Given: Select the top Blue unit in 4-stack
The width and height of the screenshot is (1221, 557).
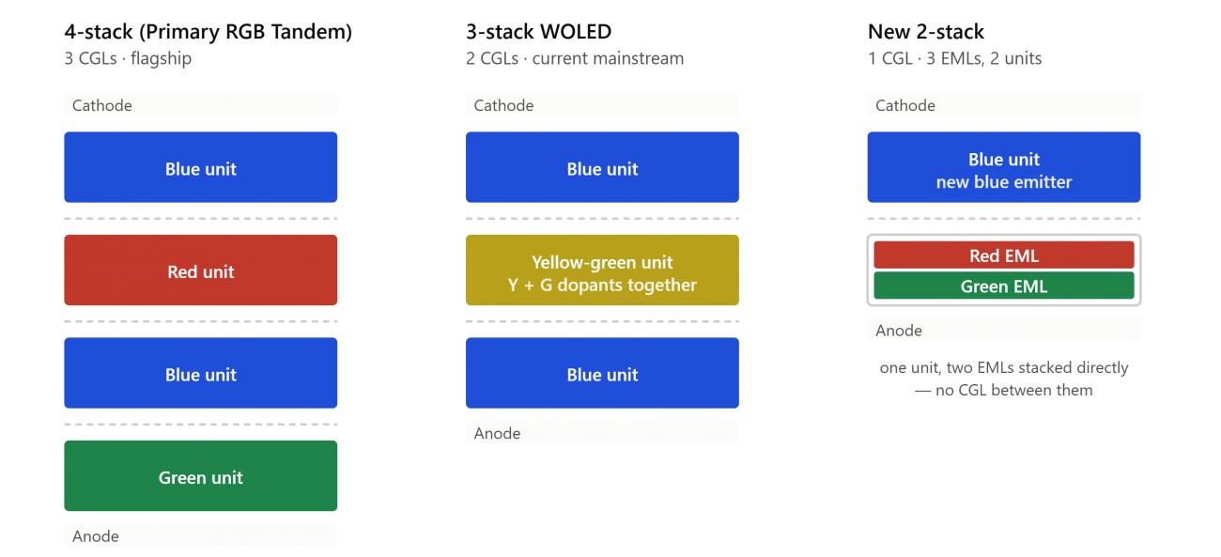Looking at the screenshot, I should [x=200, y=167].
